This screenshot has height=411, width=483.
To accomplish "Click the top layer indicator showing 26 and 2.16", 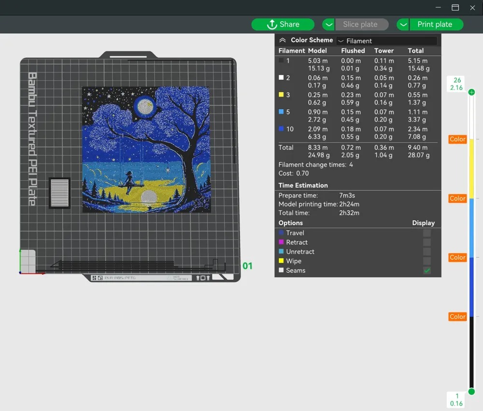I will (456, 84).
